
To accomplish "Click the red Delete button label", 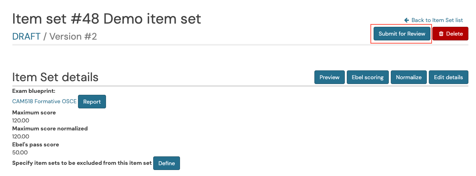I will coord(454,34).
